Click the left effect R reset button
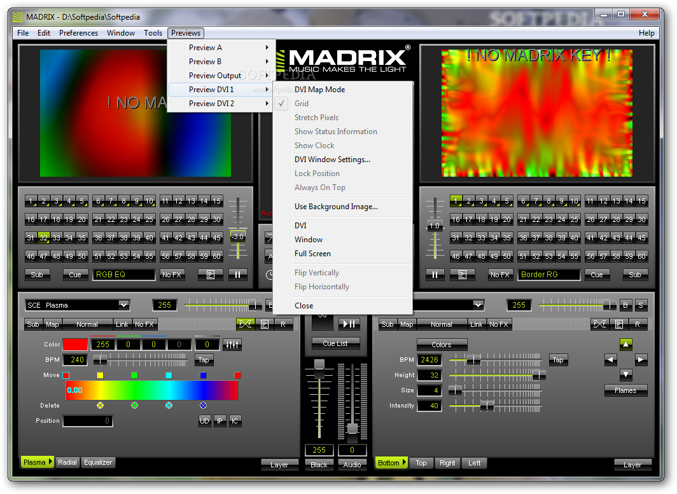This screenshot has height=494, width=677. click(x=283, y=324)
